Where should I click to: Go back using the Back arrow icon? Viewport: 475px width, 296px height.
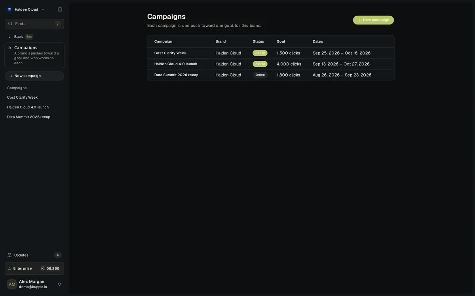9,37
